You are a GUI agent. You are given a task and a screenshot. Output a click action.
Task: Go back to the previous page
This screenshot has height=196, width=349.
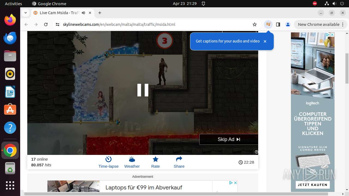tap(26, 24)
